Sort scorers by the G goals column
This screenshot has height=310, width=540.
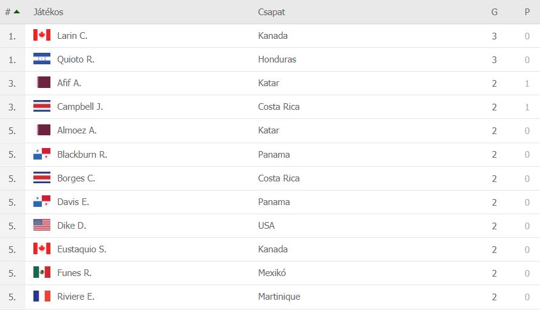tap(494, 12)
